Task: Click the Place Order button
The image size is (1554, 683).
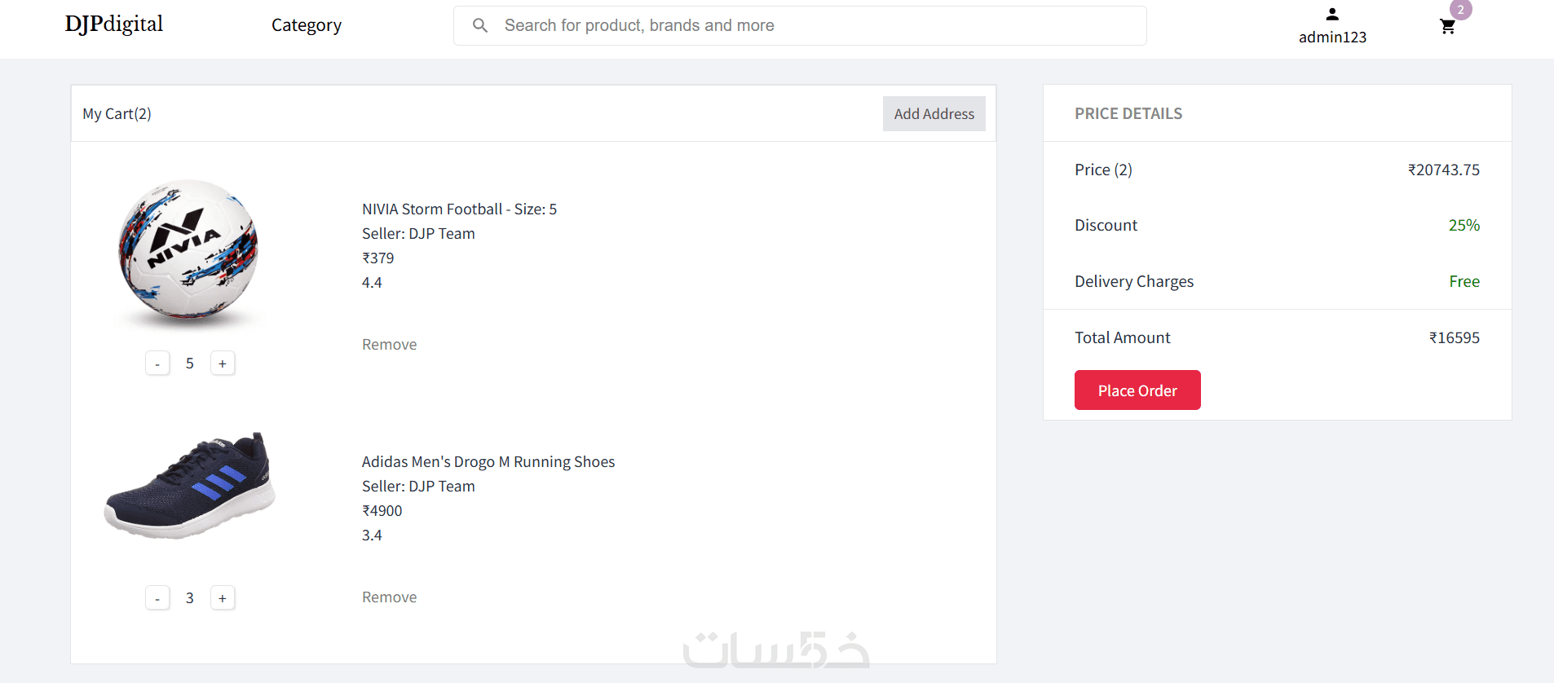Action: click(x=1137, y=390)
